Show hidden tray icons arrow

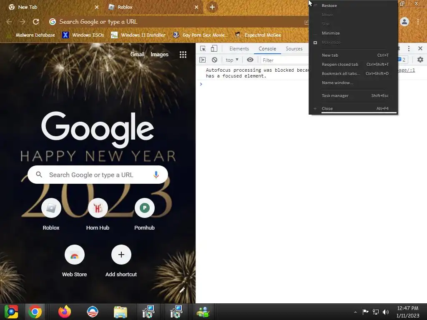(355, 312)
